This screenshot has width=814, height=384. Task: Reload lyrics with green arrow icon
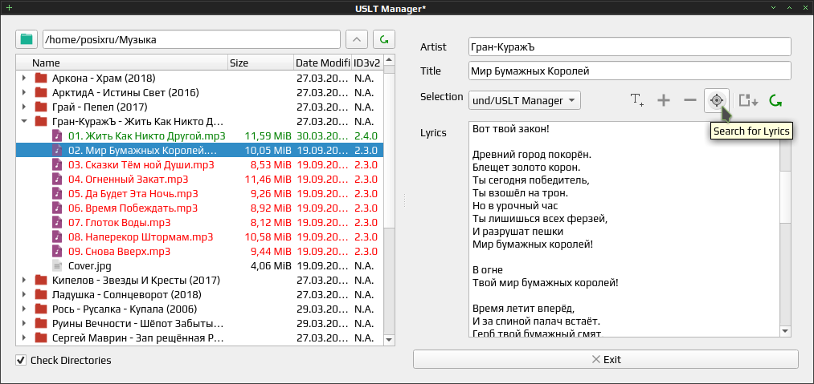(775, 100)
